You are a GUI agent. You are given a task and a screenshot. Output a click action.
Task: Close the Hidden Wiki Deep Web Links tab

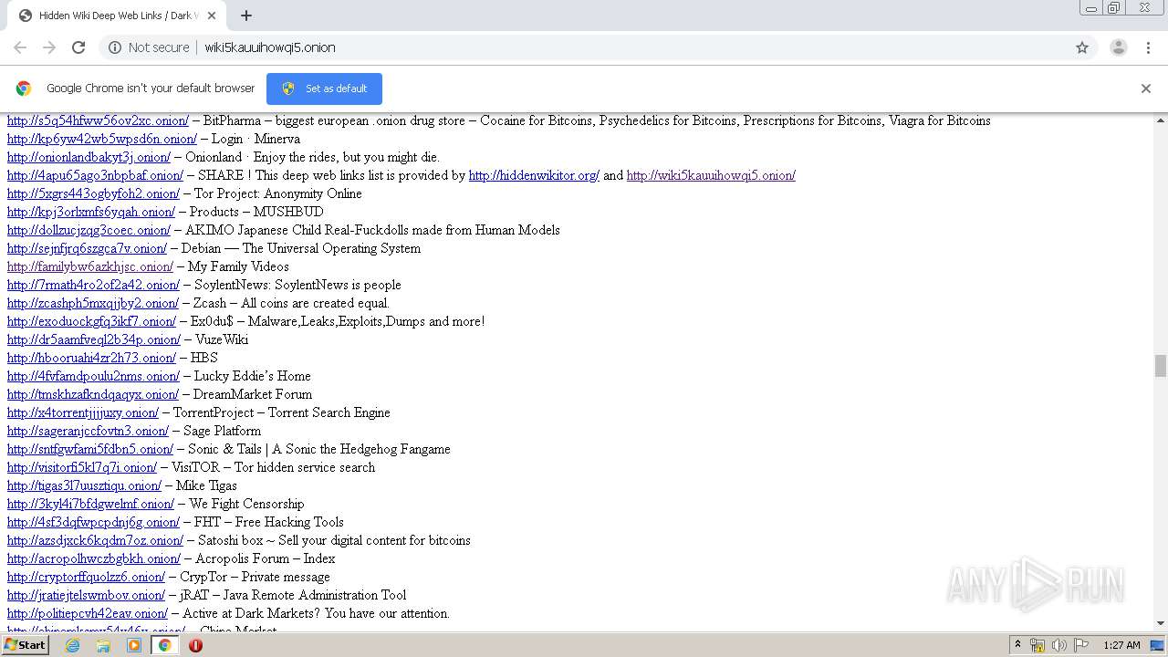click(x=212, y=16)
